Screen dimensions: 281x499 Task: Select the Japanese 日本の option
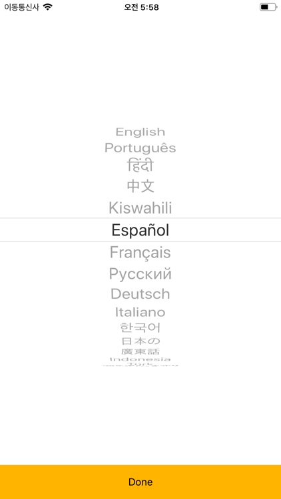coord(140,341)
